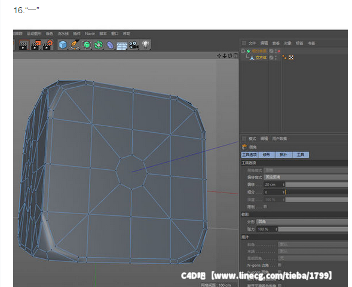The image size is (352, 287).
Task: Toggle visibility dots of subdivision object
Action: (x=276, y=51)
